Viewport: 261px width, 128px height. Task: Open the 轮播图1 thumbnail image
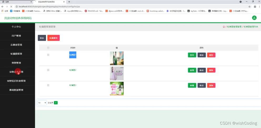pos(117,58)
